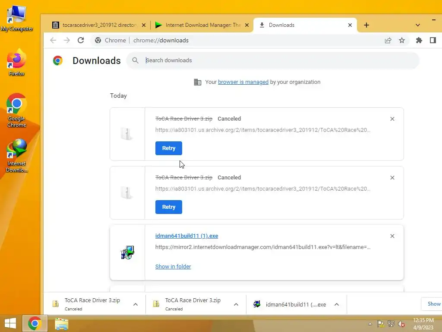Open My Computer desktop icon

17,19
